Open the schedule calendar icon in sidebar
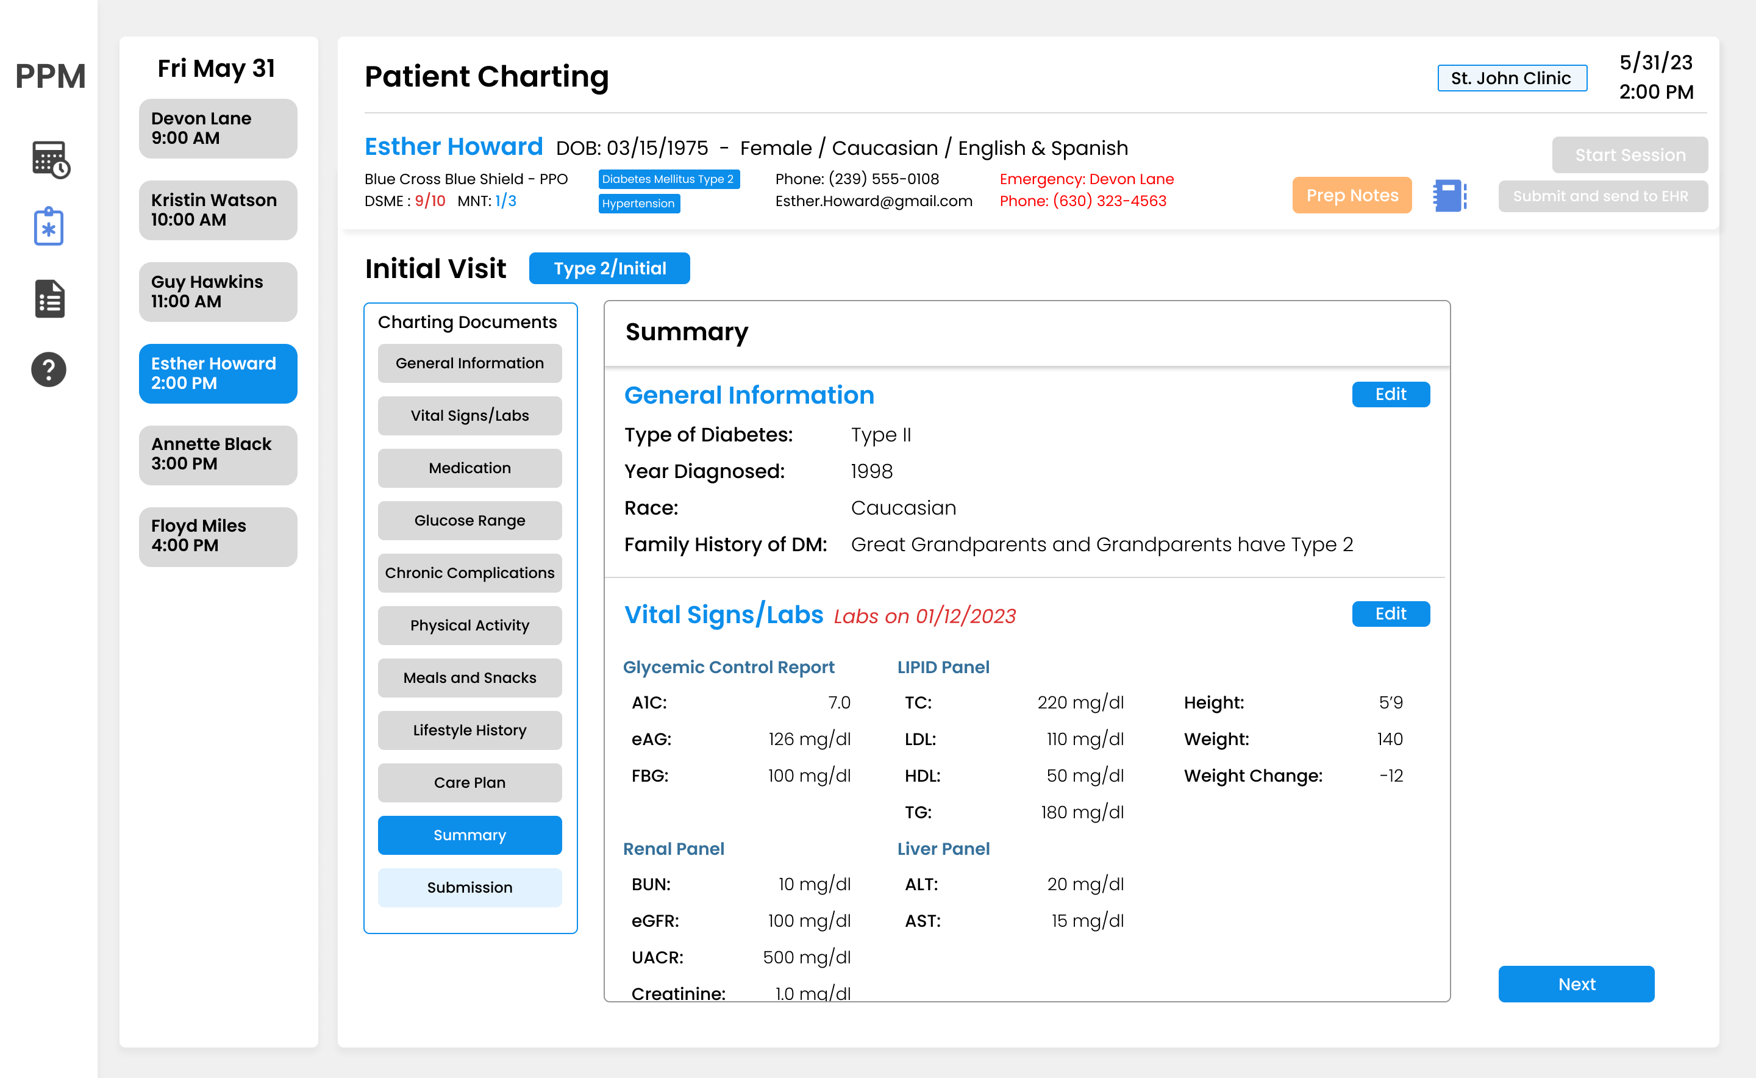This screenshot has width=1756, height=1078. [51, 159]
